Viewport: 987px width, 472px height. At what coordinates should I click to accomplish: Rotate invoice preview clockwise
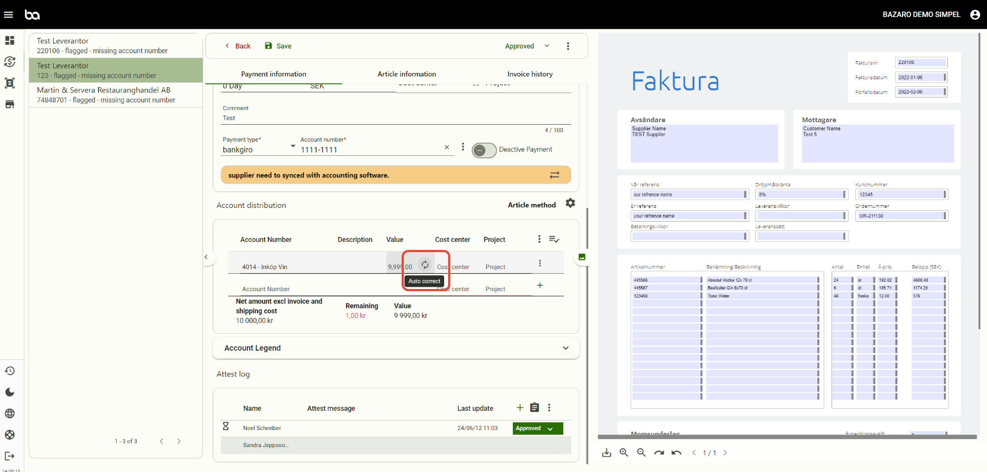[x=659, y=453]
